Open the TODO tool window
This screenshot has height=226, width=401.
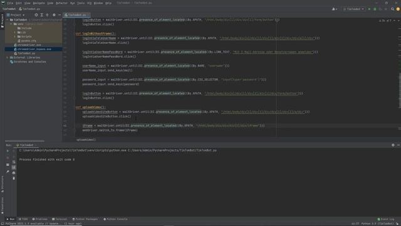click(x=23, y=219)
